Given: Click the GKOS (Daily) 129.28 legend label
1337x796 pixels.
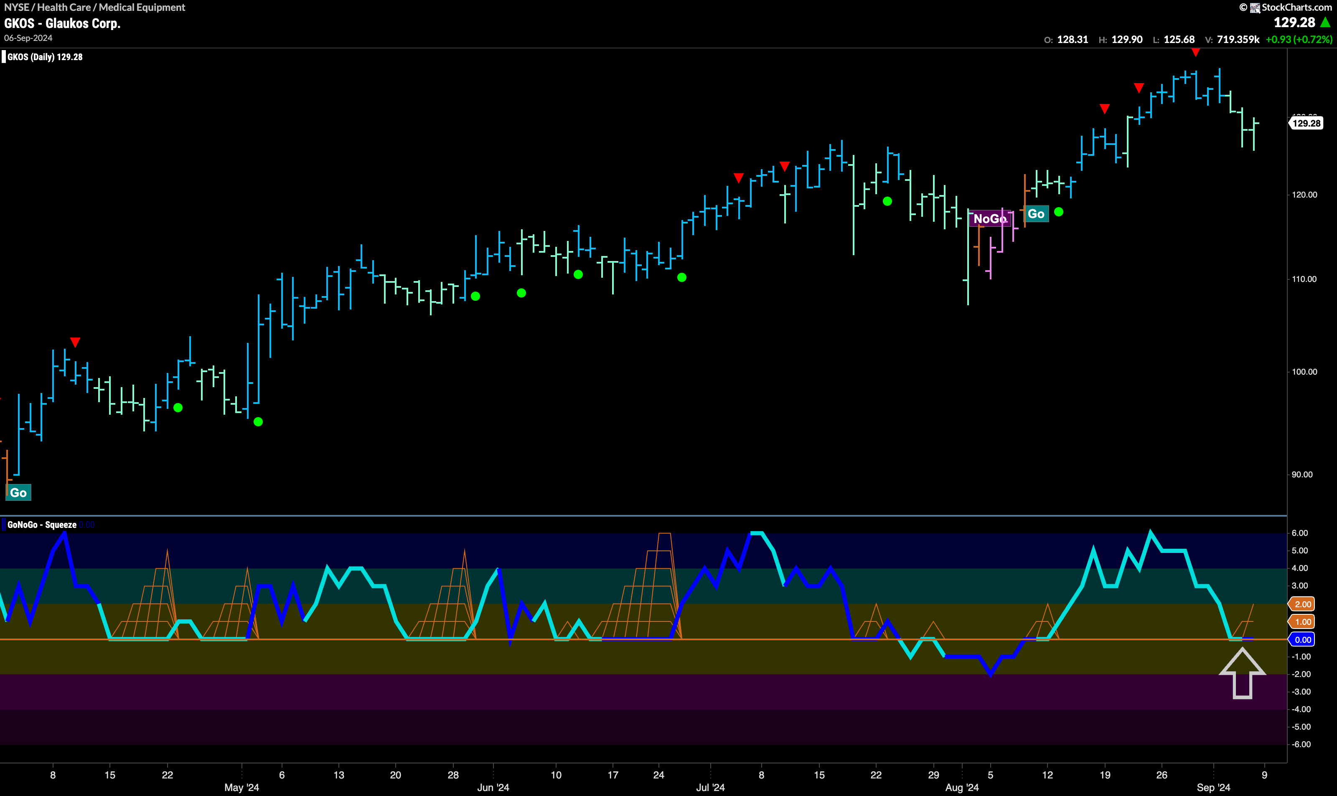Looking at the screenshot, I should point(45,57).
